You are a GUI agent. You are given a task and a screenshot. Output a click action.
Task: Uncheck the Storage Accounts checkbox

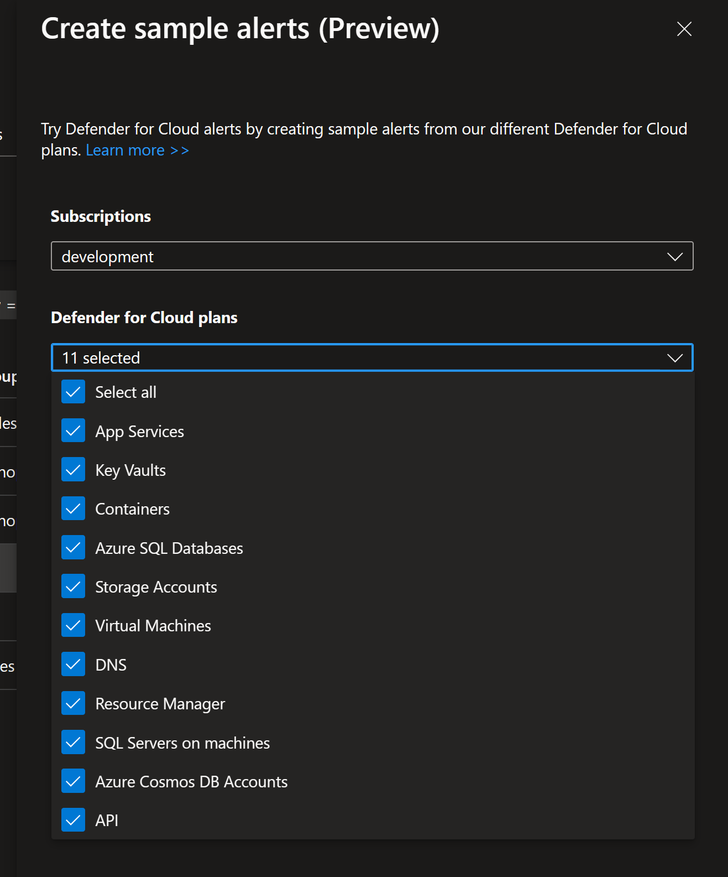tap(73, 587)
